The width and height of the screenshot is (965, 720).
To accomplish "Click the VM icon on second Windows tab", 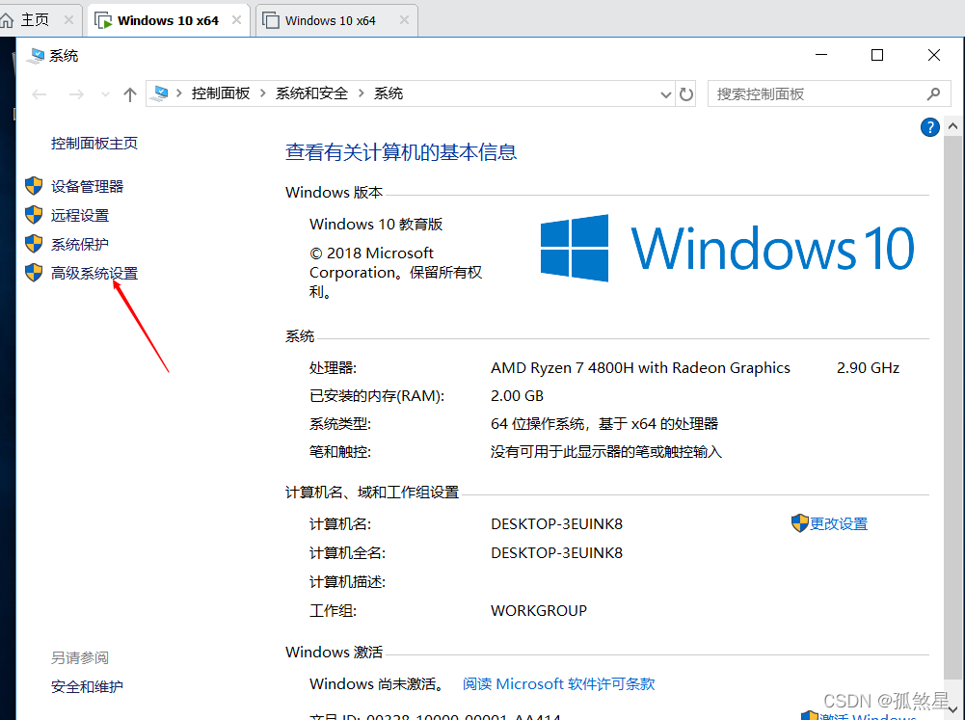I will (271, 20).
